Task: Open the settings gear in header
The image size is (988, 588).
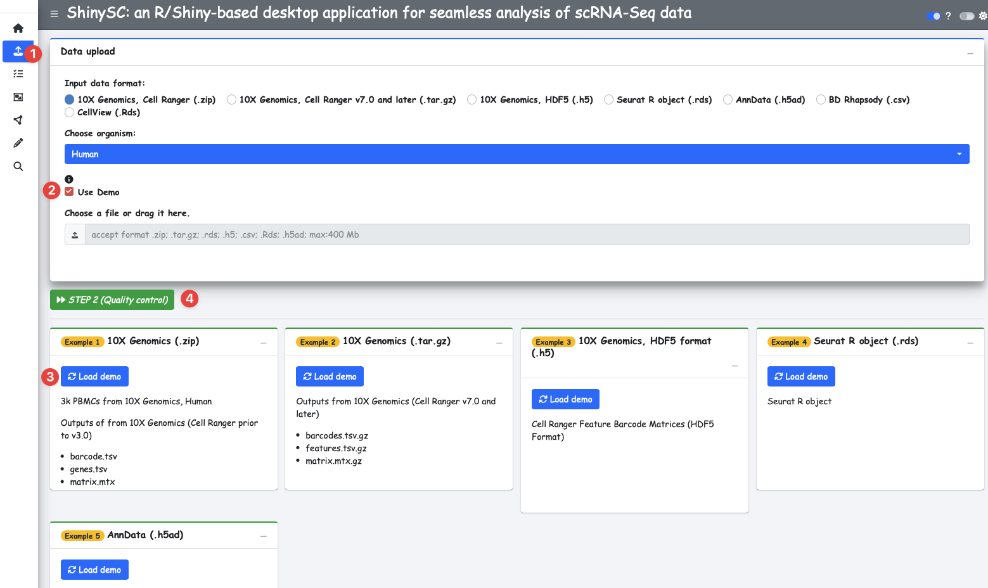Action: tap(983, 16)
